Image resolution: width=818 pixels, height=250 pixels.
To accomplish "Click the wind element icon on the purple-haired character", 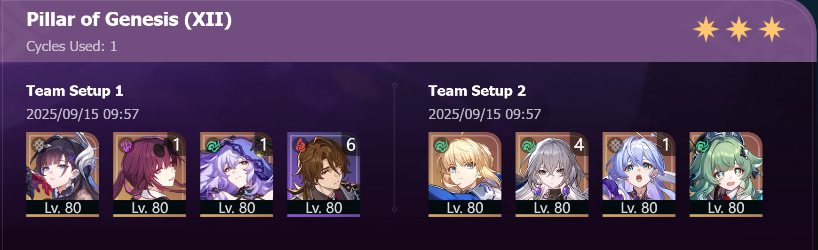I will 213,145.
